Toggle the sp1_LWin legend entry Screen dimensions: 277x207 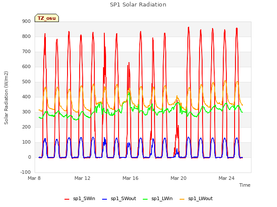tap(158, 199)
